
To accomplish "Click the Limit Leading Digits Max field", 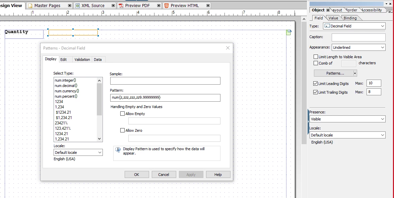I will coord(374,83).
